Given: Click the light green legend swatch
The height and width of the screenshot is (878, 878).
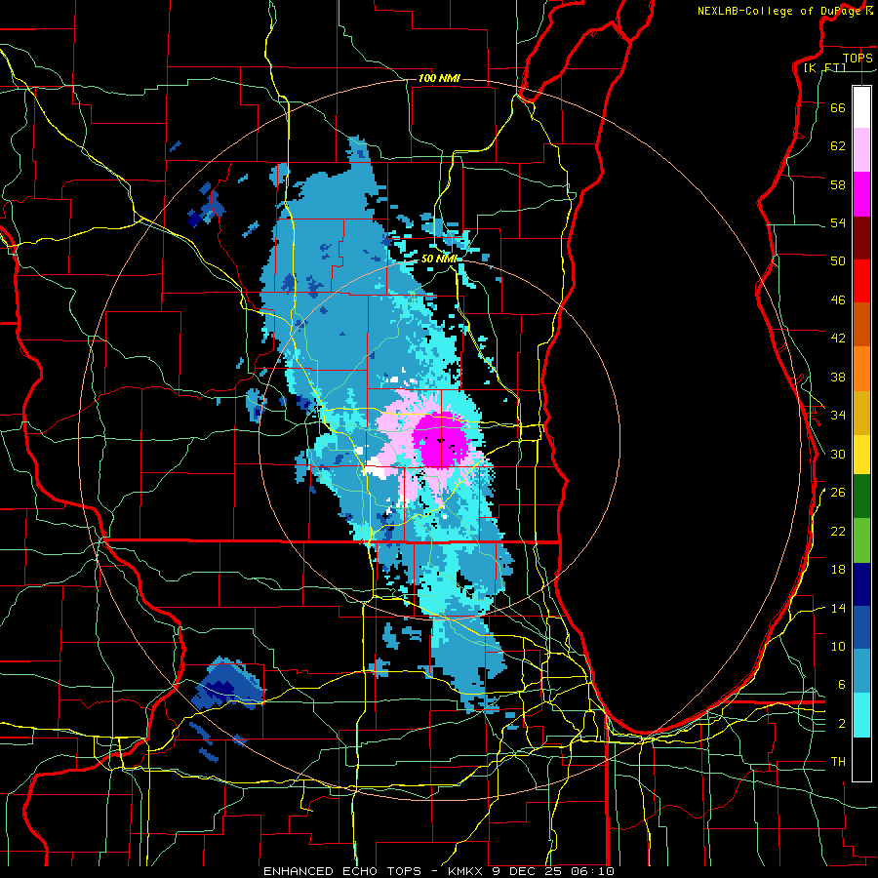Looking at the screenshot, I should [x=861, y=540].
